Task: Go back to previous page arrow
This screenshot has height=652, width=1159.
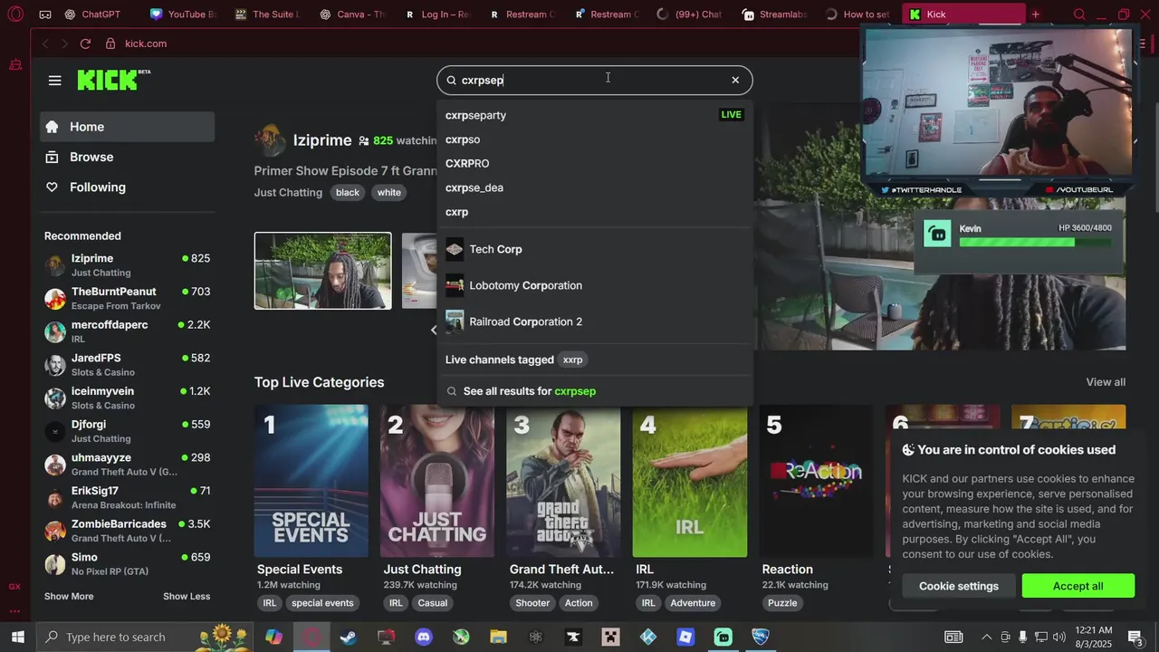Action: 45,43
